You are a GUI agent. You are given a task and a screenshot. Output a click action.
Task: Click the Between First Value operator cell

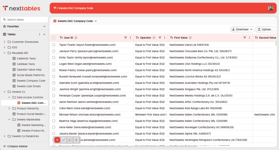tap(151, 114)
